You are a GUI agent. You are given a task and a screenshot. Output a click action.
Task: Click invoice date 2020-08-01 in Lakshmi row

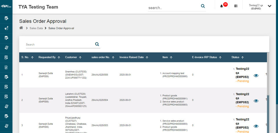coord(125,100)
